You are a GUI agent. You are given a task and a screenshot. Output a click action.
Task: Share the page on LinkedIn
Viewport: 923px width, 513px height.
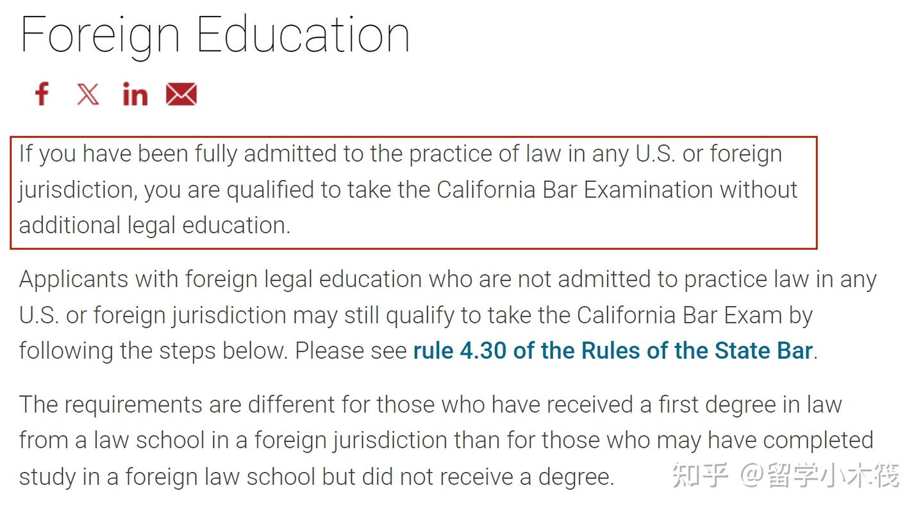coord(135,94)
